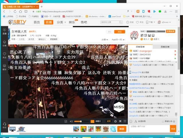Mute the video with the speaker icon
The width and height of the screenshot is (183, 138).
pos(71,121)
